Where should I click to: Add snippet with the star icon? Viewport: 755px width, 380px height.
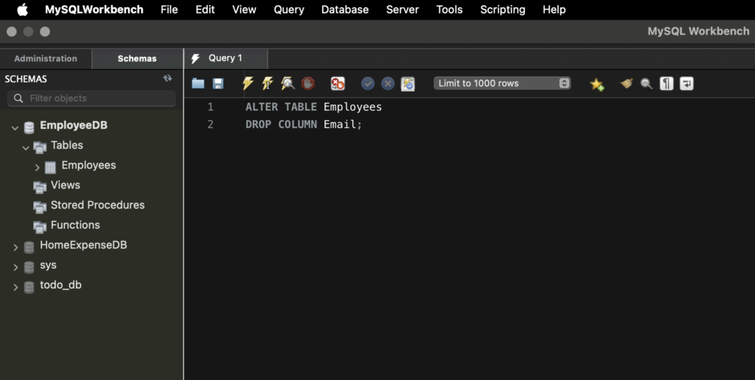tap(596, 84)
